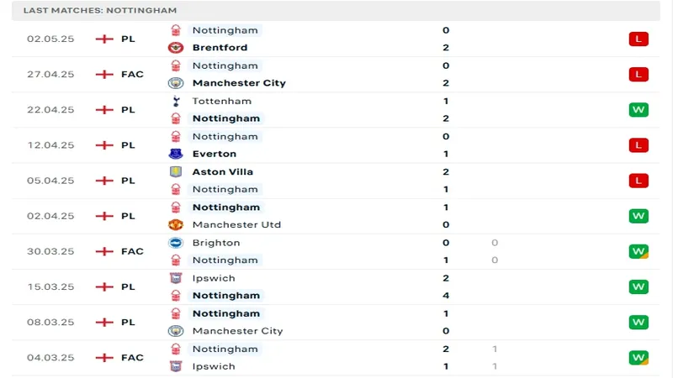Click the loss badge for Brentford match

(639, 39)
